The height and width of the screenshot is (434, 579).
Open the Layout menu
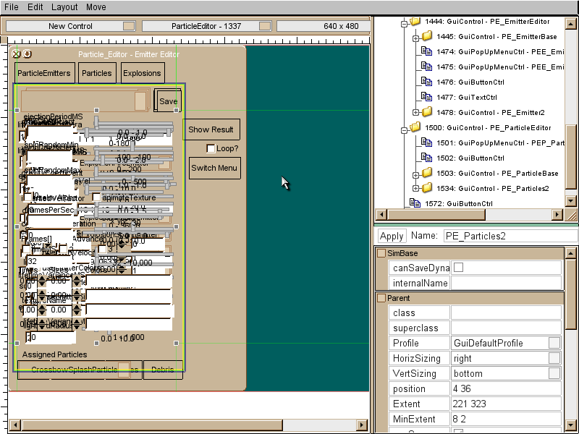coord(64,7)
